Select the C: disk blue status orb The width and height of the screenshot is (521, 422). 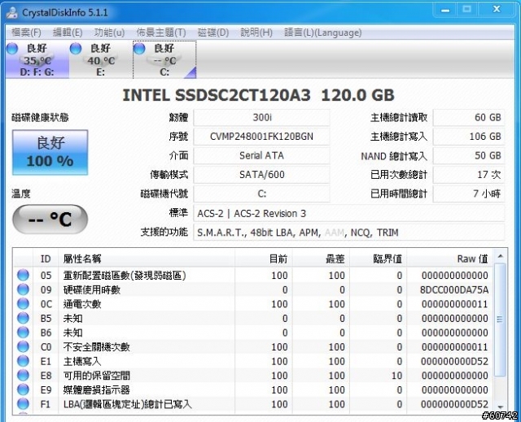pyautogui.click(x=139, y=49)
